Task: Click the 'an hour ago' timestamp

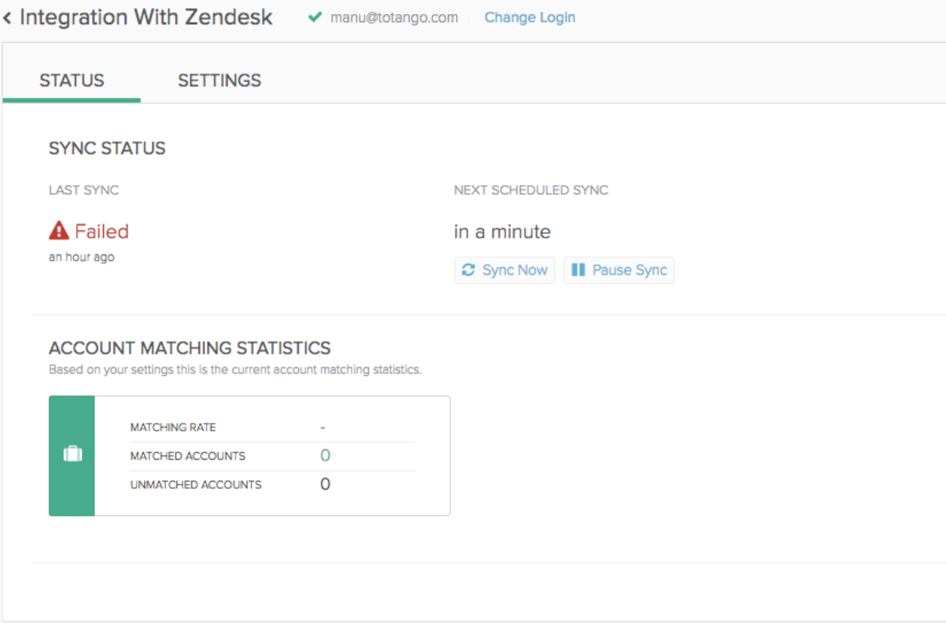Action: [x=81, y=257]
